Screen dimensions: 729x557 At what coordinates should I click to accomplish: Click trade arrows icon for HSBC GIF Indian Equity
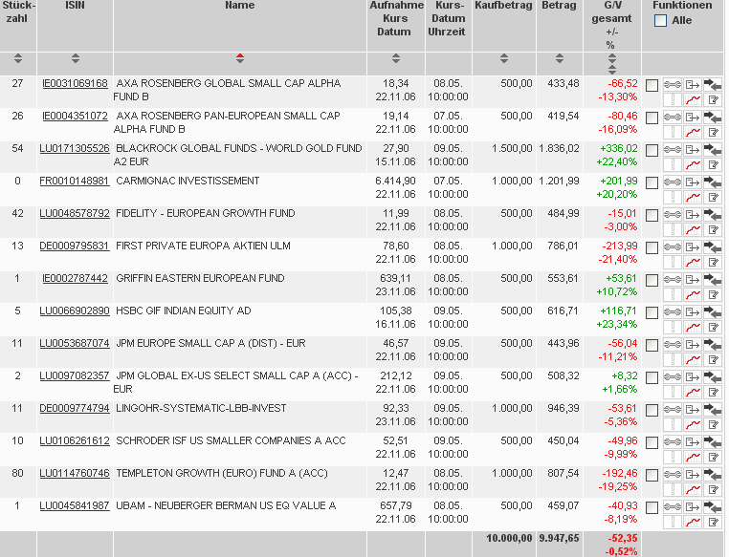tap(713, 311)
